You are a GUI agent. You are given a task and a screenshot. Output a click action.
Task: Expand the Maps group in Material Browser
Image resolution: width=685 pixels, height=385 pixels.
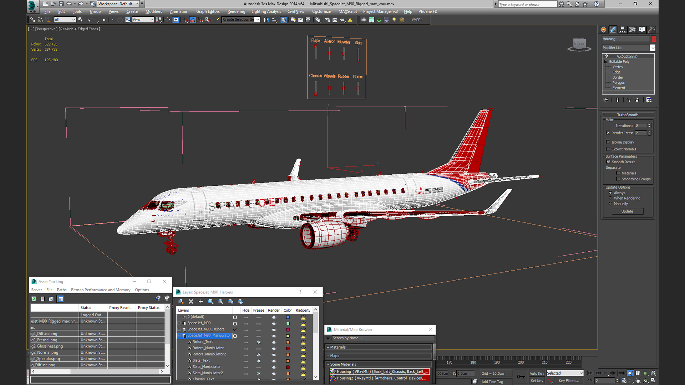point(328,356)
